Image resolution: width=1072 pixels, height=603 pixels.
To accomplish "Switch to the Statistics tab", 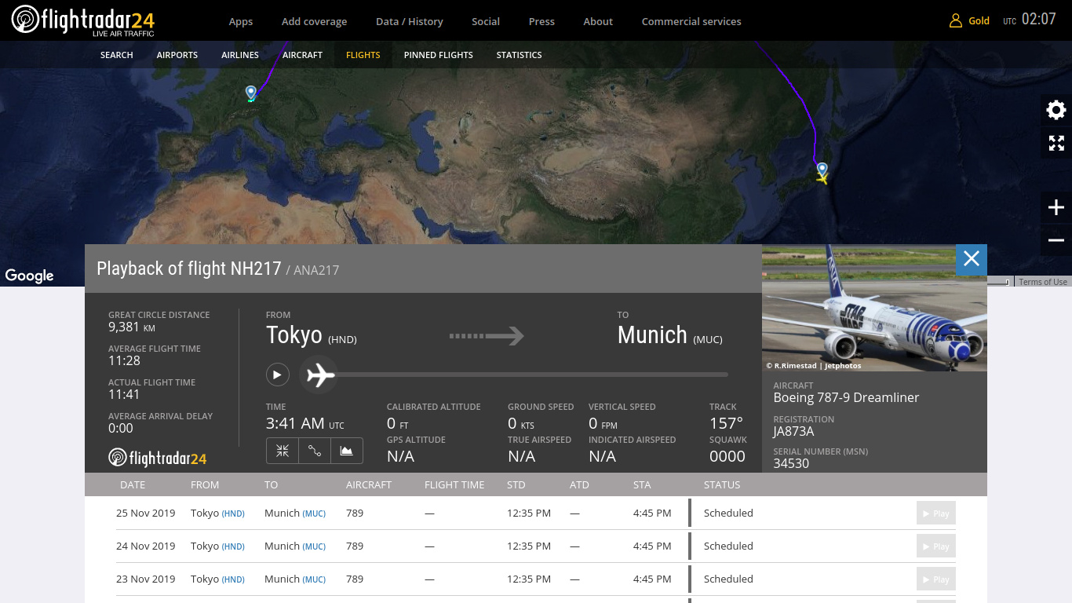I will point(520,55).
